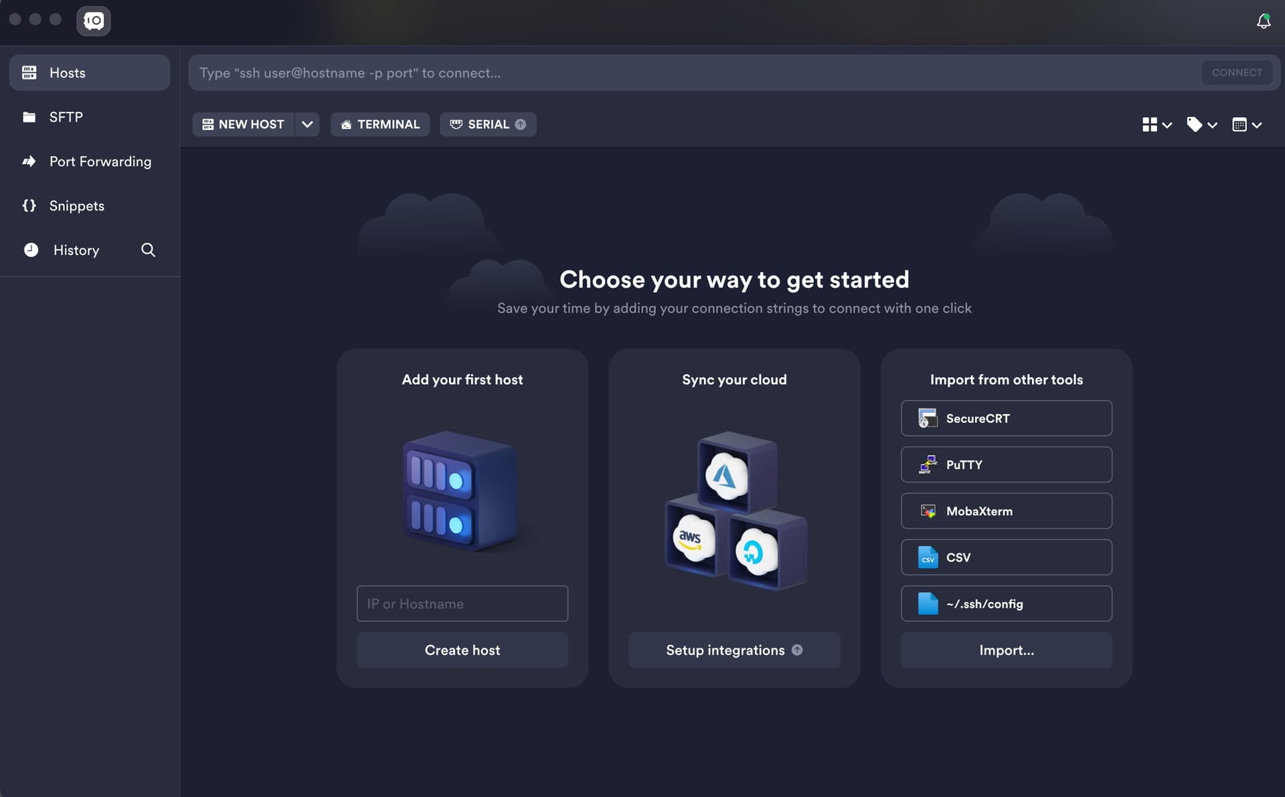
Task: Import hosts from MobaXterm
Action: click(x=1006, y=511)
